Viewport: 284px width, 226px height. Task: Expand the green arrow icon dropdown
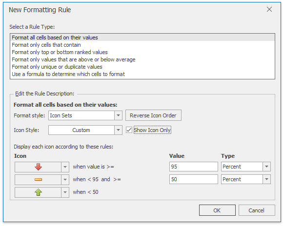(65, 192)
